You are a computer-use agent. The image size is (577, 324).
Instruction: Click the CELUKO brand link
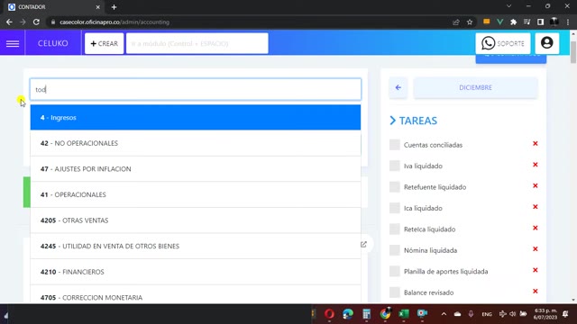click(53, 43)
